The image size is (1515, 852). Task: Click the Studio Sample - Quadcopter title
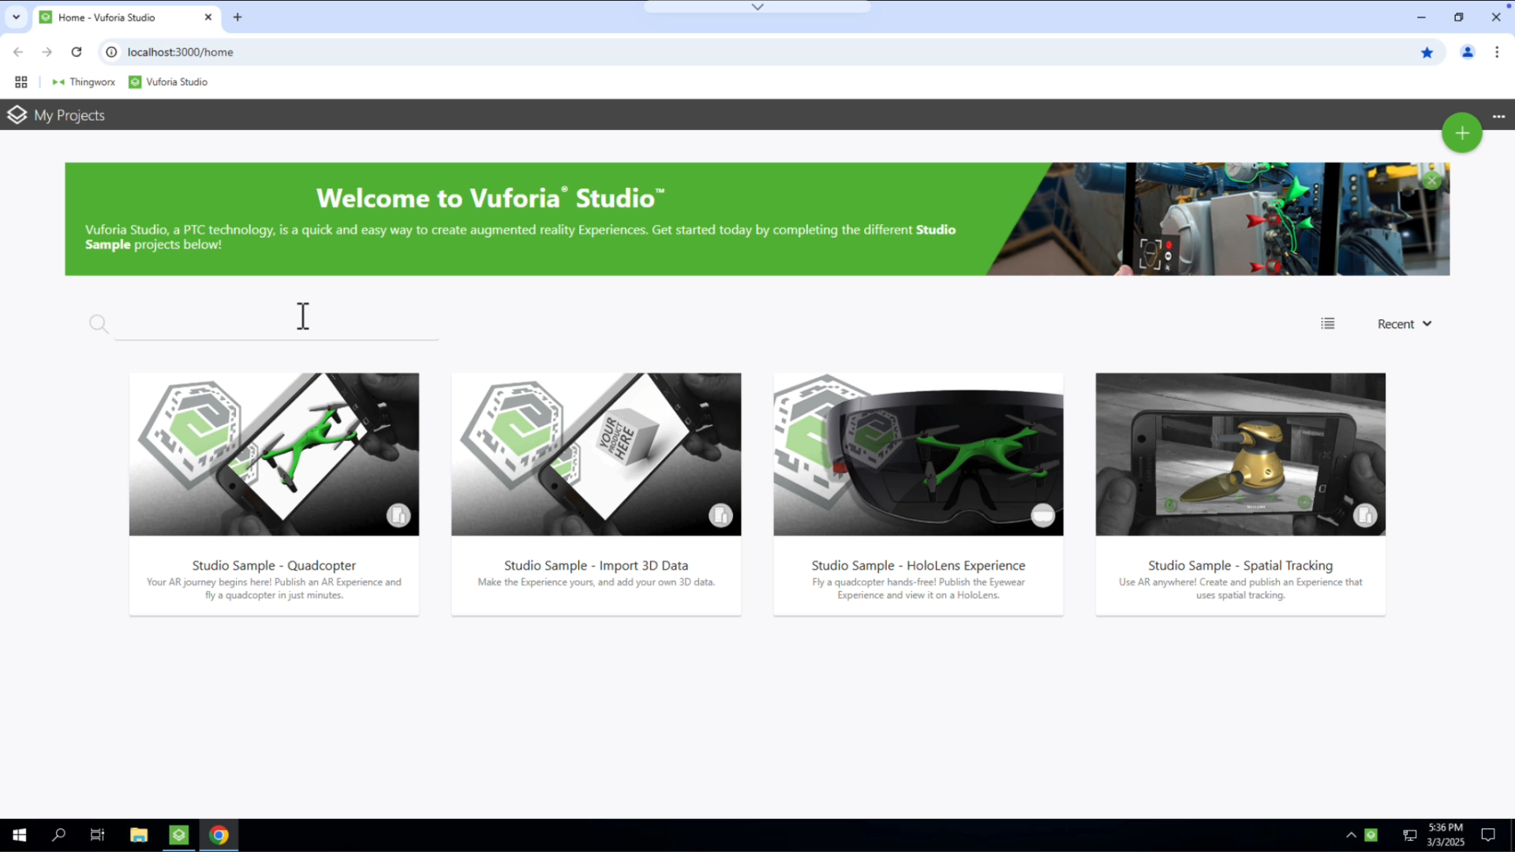tap(274, 566)
